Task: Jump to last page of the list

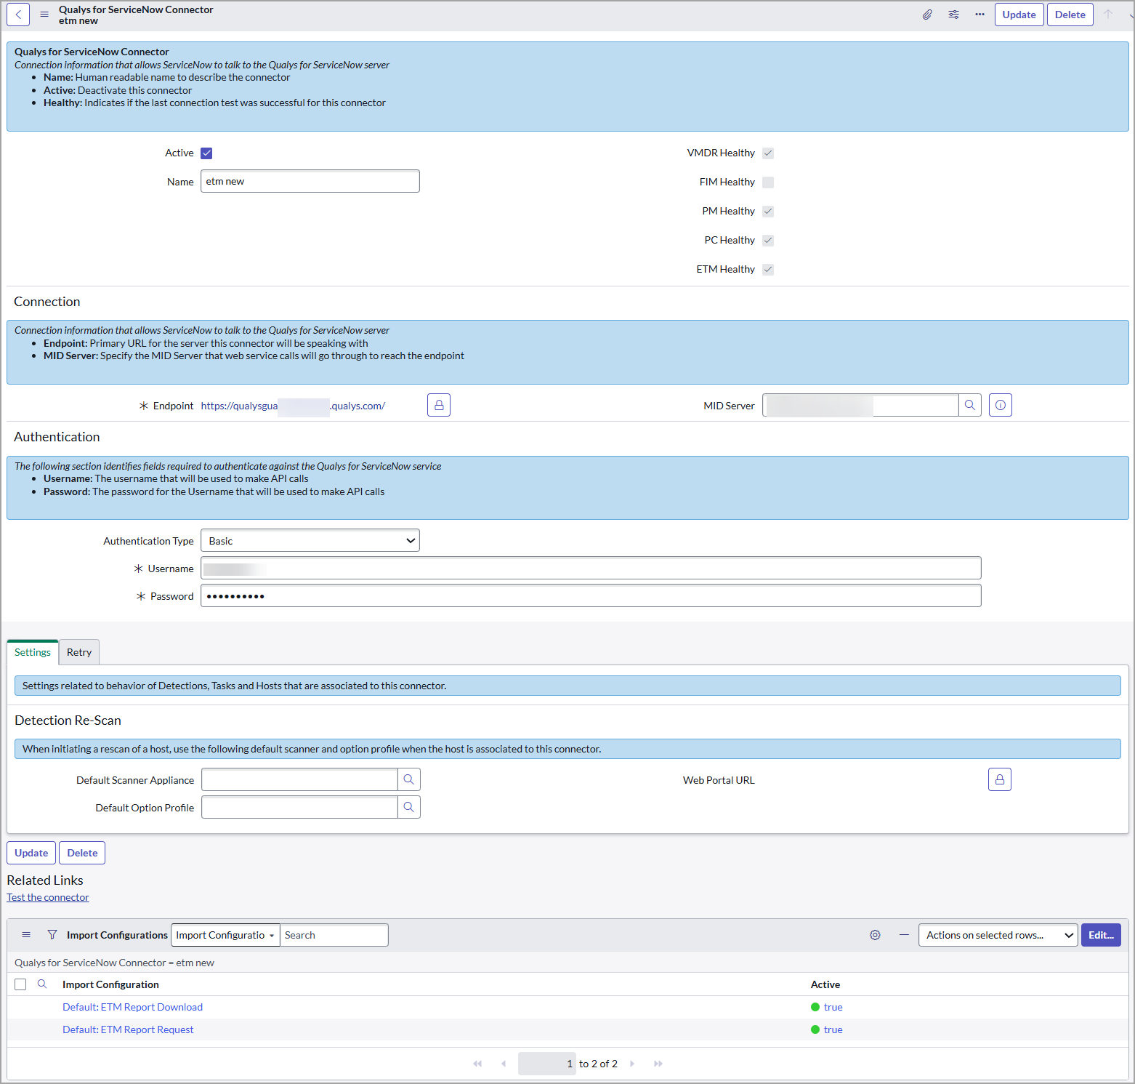Action: 658,1064
